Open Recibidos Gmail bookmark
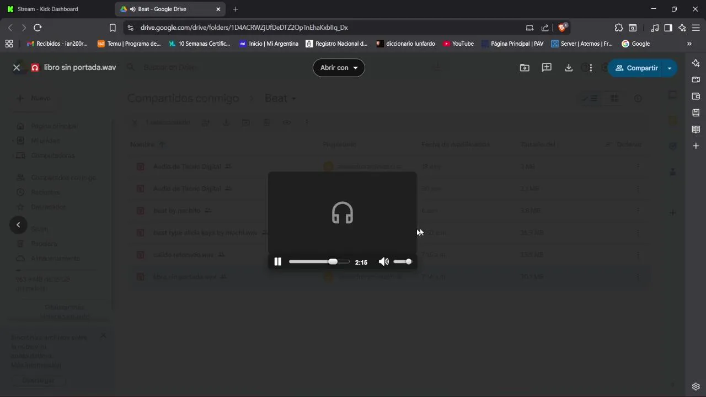Image resolution: width=706 pixels, height=397 pixels. tap(57, 44)
